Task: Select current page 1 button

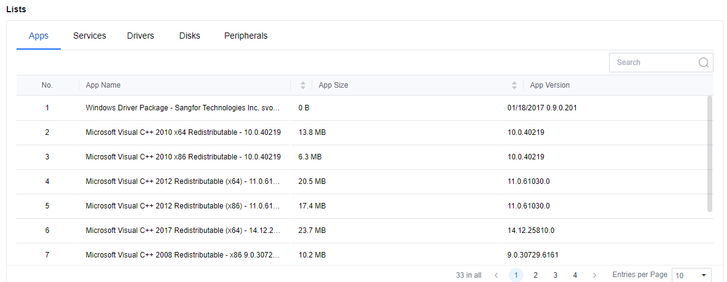Action: (516, 275)
